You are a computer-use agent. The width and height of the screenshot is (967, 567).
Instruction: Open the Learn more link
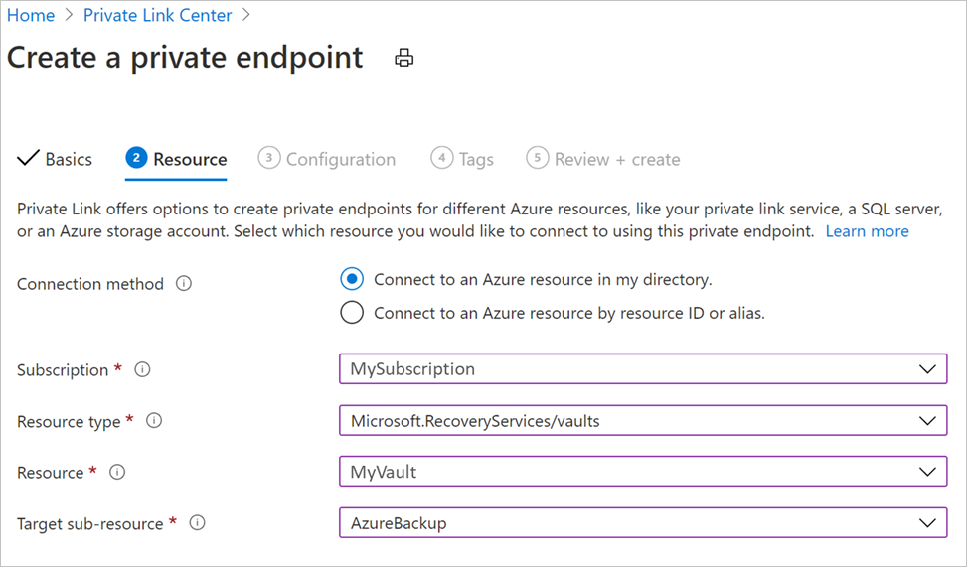(867, 231)
